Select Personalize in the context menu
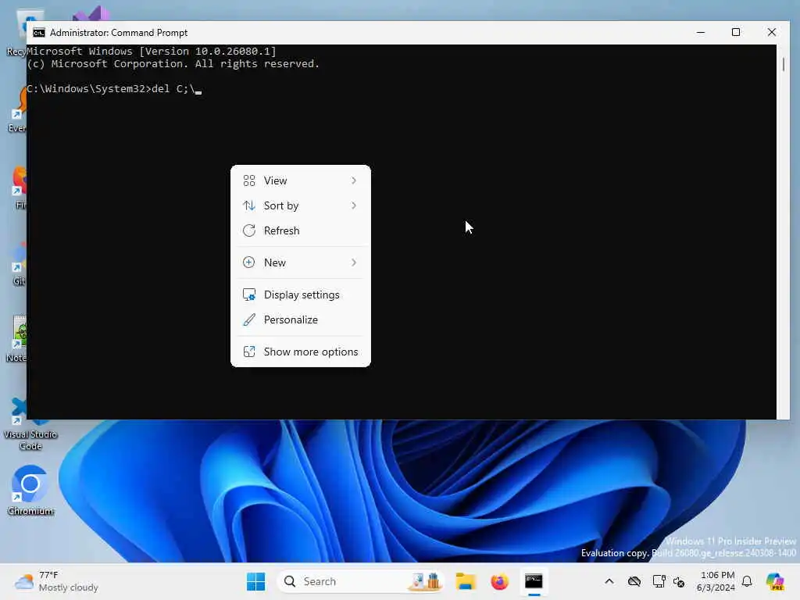Screen dimensions: 800x600 click(x=301, y=320)
